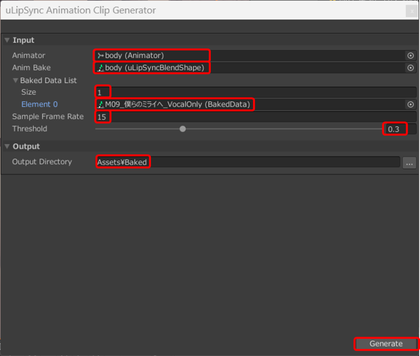420x356 pixels.
Task: Focus the Output Directory path field
Action: pos(246,162)
